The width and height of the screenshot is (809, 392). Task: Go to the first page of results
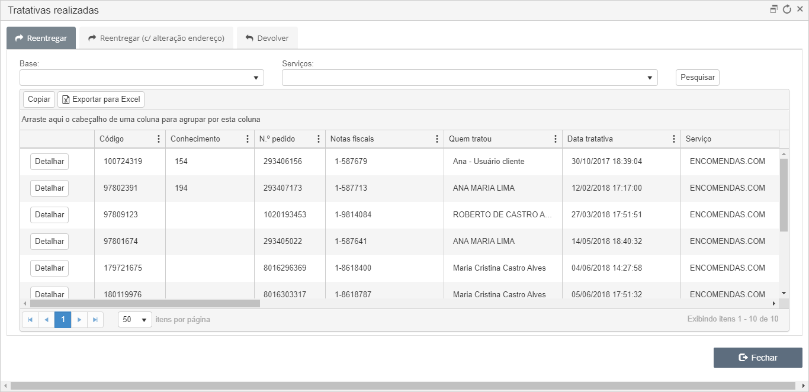click(30, 320)
